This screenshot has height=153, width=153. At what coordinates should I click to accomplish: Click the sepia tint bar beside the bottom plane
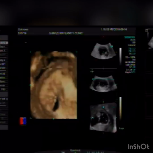coord(120,108)
